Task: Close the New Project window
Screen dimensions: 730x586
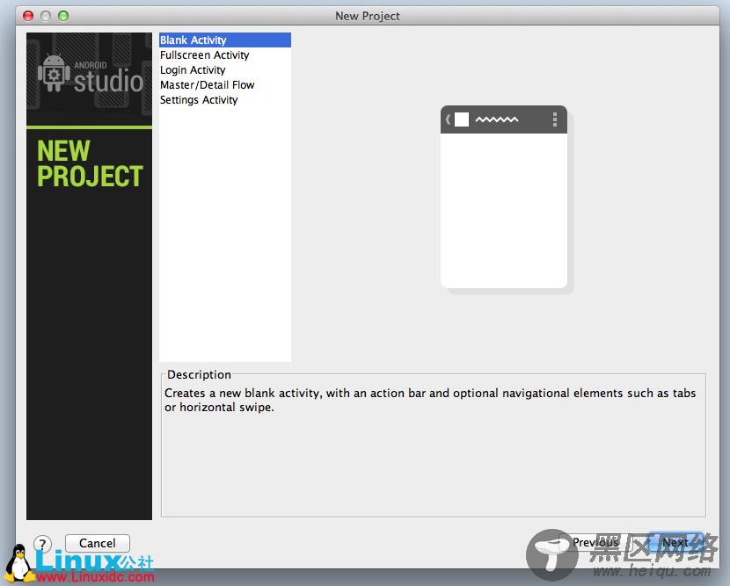Action: (x=28, y=16)
